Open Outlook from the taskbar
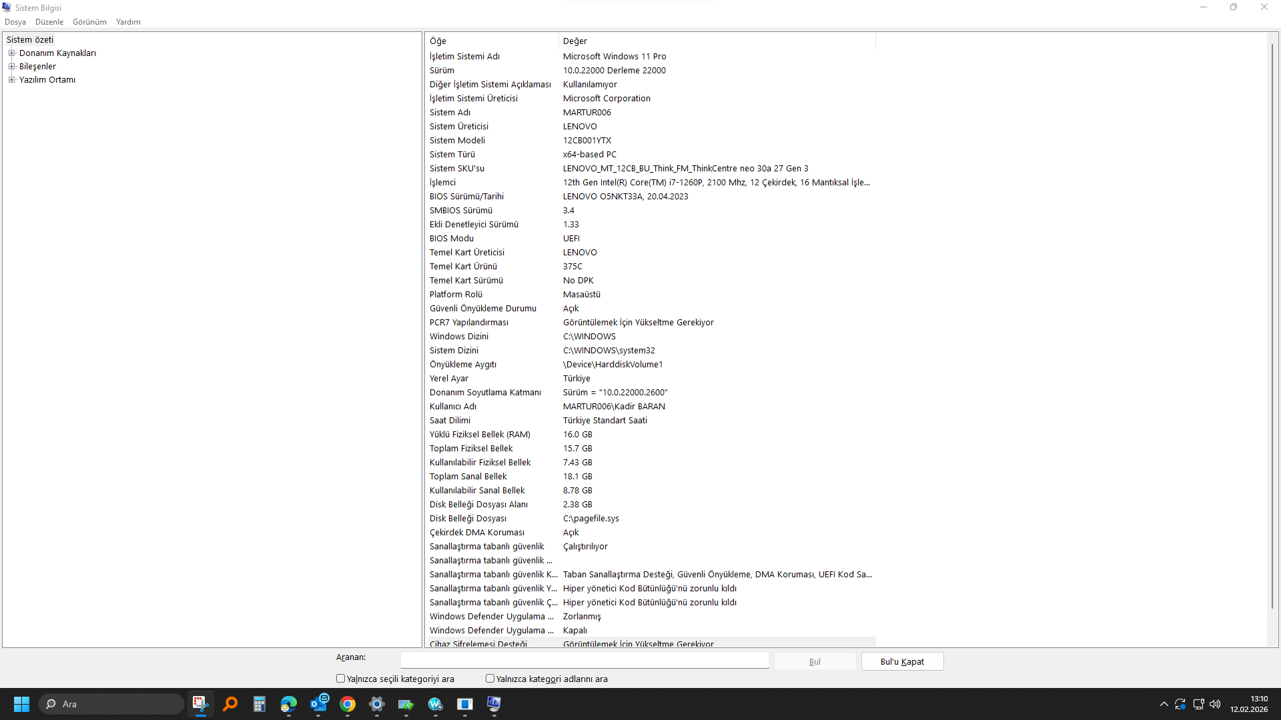 pyautogui.click(x=319, y=704)
